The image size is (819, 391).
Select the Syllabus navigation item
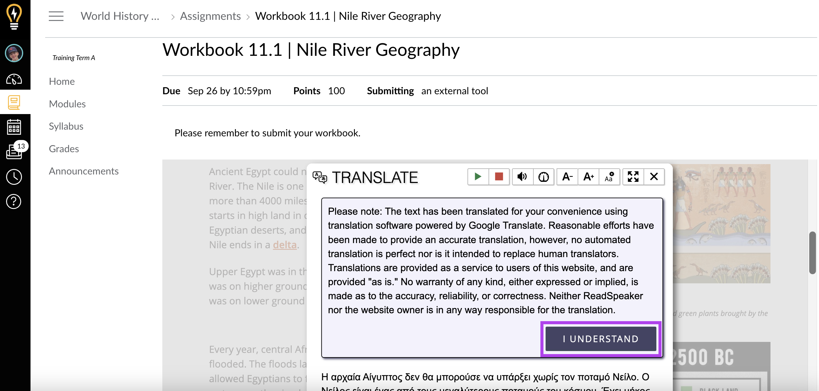(x=65, y=126)
